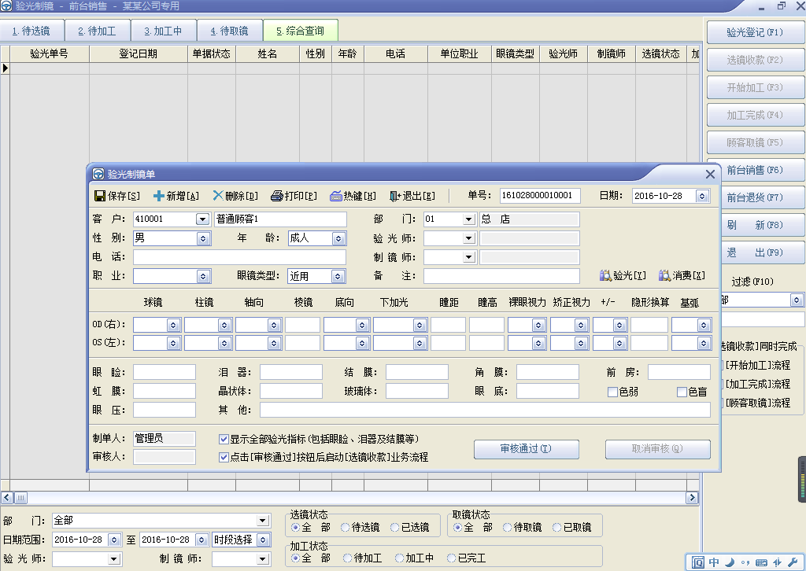Image resolution: width=806 pixels, height=571 pixels.
Task: Click the horizontal scrollbar left arrow
Action: (7, 498)
